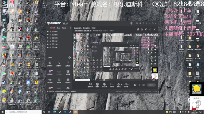
Task: Start recording with the camcorder icon
Action: point(135,85)
